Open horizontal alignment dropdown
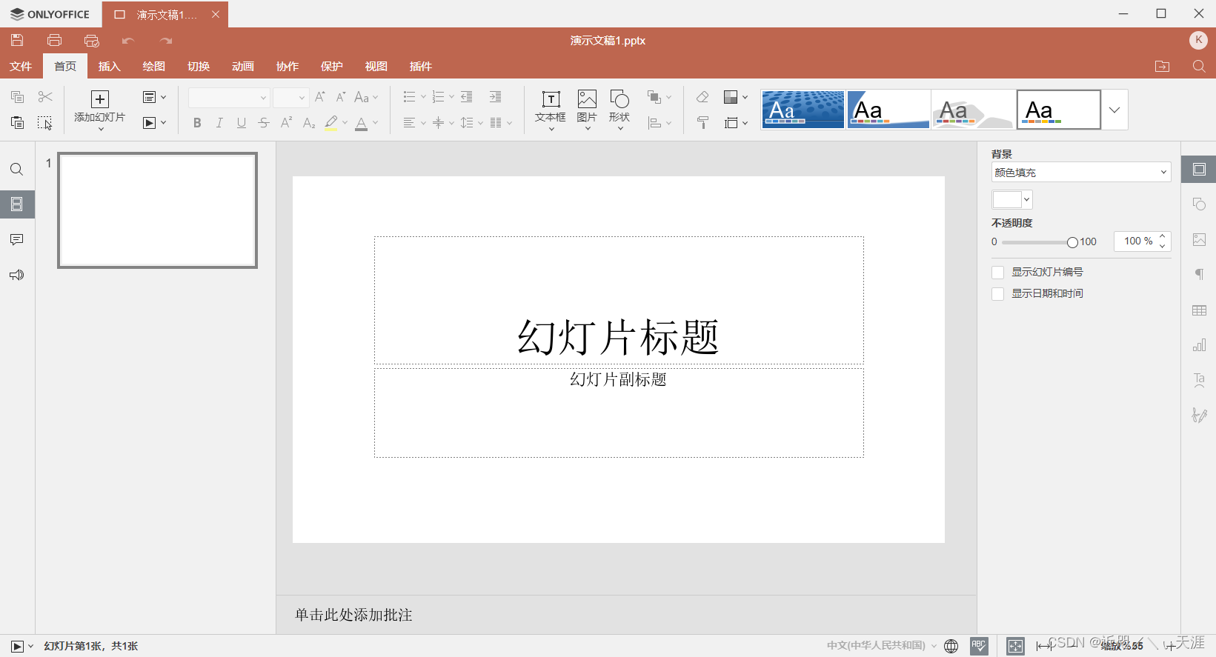Image resolution: width=1216 pixels, height=657 pixels. [414, 123]
